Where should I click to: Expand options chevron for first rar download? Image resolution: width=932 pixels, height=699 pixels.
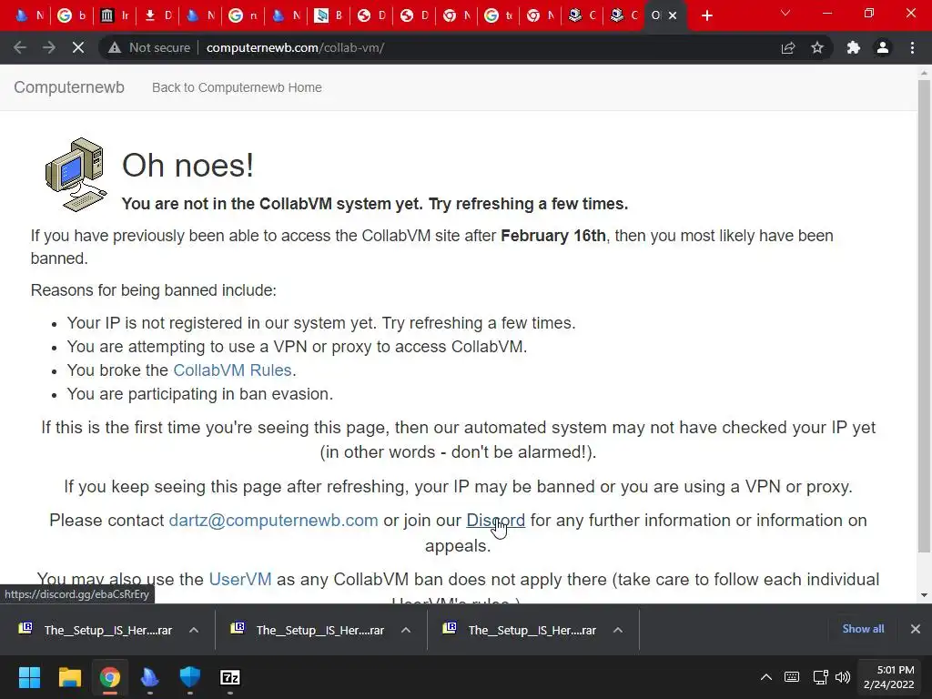pyautogui.click(x=194, y=630)
